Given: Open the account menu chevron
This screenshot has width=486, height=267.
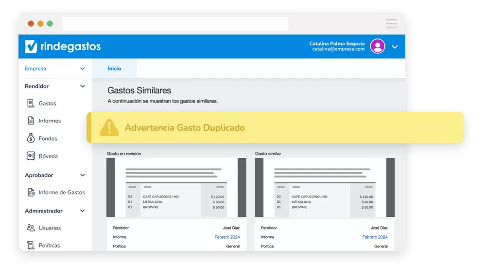Looking at the screenshot, I should pos(395,47).
